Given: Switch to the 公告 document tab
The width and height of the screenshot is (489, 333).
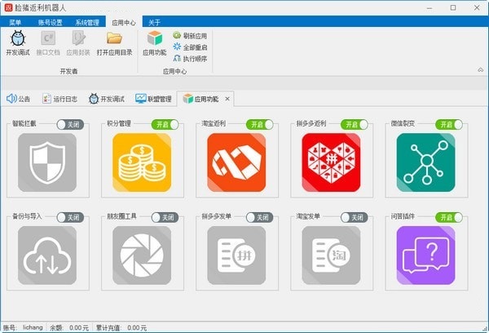Looking at the screenshot, I should (x=18, y=99).
